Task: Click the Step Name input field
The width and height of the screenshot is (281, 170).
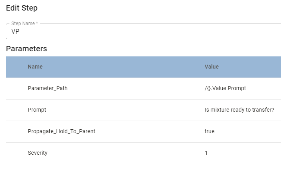Action: 145,33
